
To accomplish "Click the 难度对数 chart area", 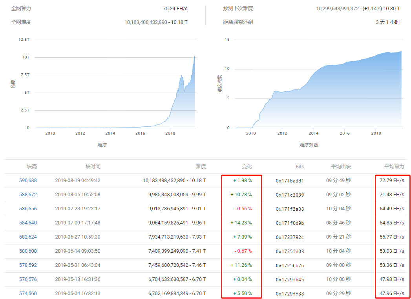I will [318, 89].
